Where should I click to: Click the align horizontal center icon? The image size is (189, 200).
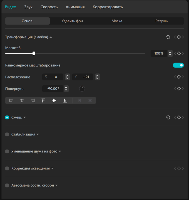tap(22, 100)
